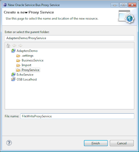Click the EchoService project icon
This screenshot has width=139, height=152.
pos(13,74)
